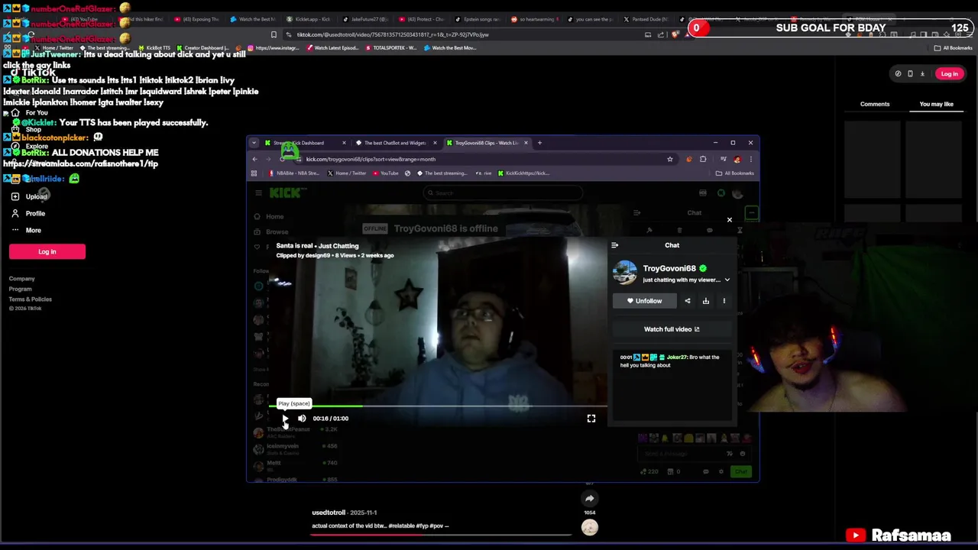
Task: Open the TikTok Profile menu item
Action: [28, 213]
